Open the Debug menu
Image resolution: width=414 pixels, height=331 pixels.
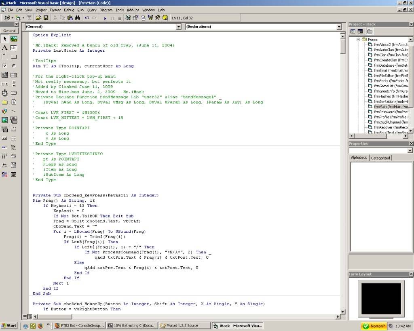(69, 10)
